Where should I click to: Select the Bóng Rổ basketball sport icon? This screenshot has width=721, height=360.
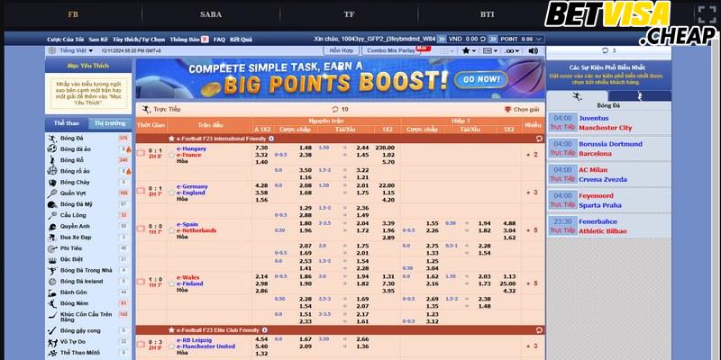pos(52,160)
